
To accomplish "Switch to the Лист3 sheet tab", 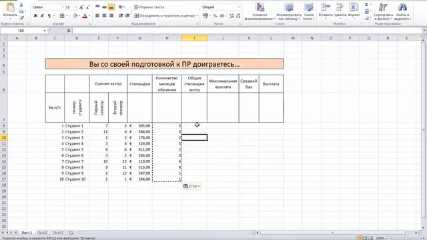I will click(x=58, y=233).
